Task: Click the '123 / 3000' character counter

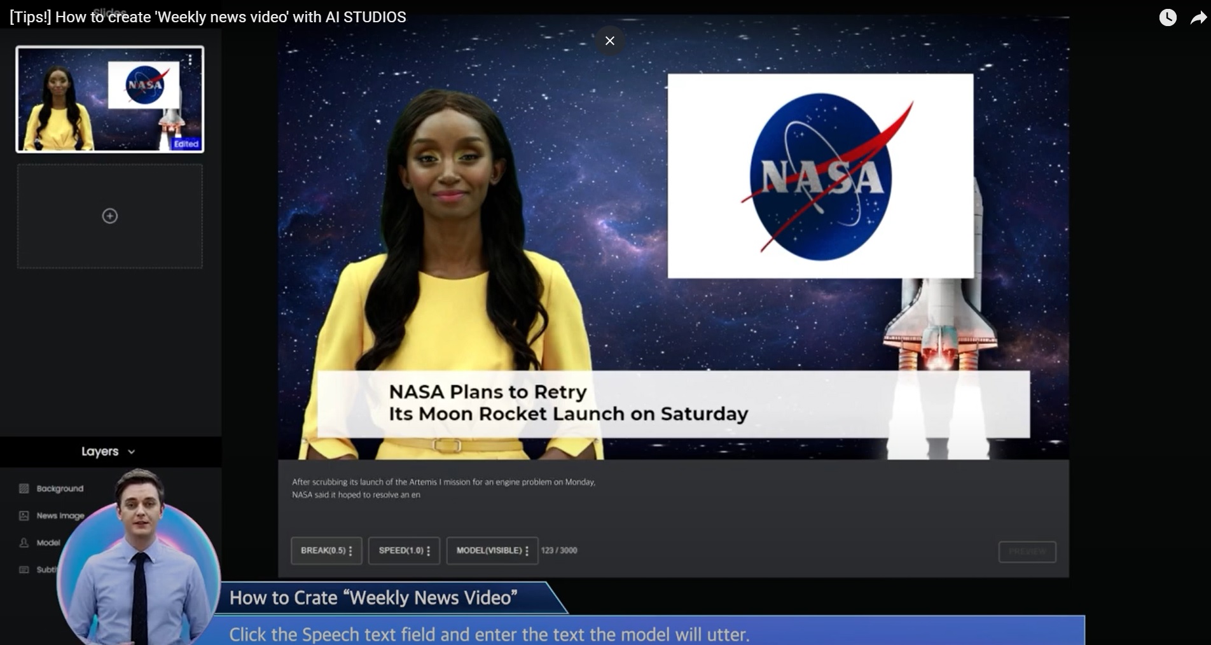Action: tap(559, 551)
